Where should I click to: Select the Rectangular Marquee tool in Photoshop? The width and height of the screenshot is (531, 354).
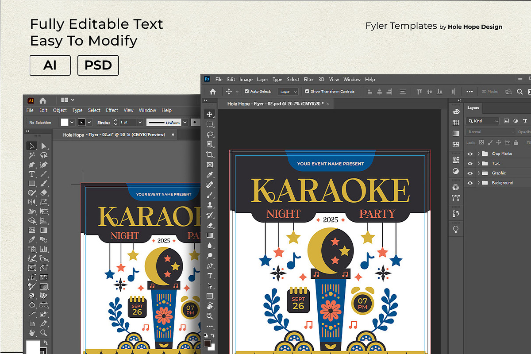click(210, 124)
